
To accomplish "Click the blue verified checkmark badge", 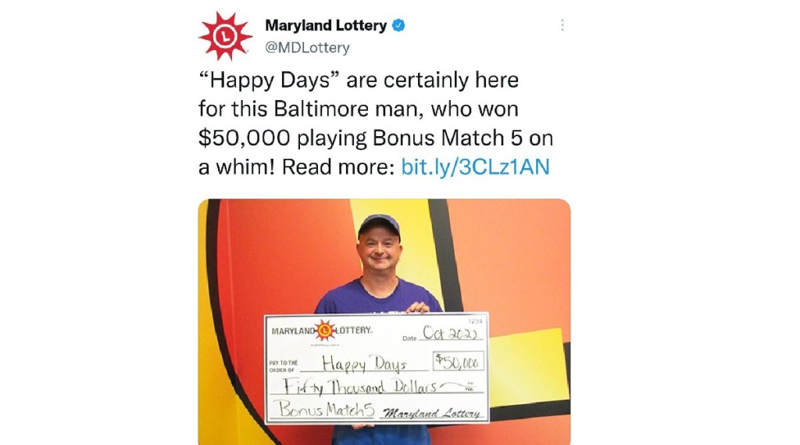I will click(398, 26).
